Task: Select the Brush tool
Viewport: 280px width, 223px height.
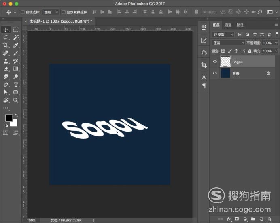Action: click(x=16, y=53)
